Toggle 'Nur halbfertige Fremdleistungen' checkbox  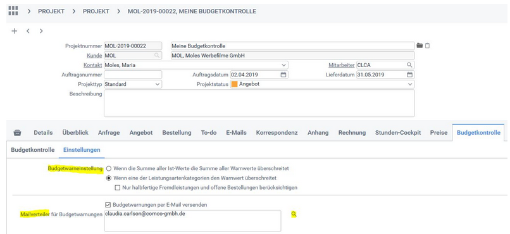click(118, 188)
